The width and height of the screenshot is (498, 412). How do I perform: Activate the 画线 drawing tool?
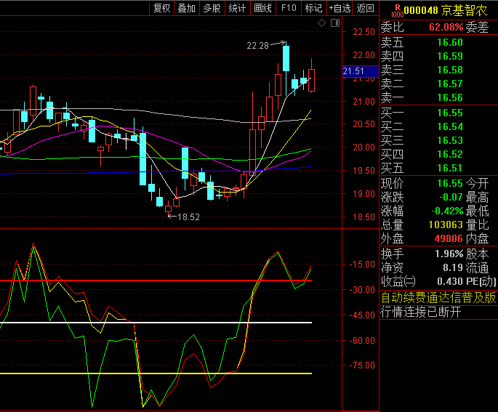coord(263,8)
